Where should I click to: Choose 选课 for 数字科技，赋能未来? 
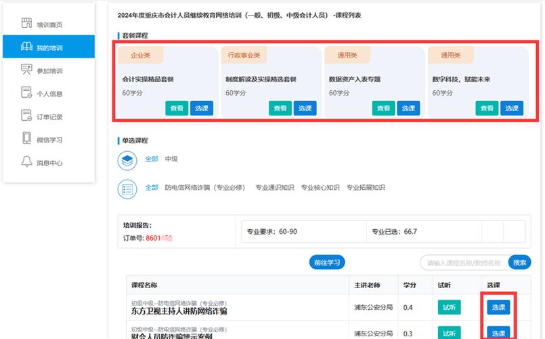coord(512,108)
